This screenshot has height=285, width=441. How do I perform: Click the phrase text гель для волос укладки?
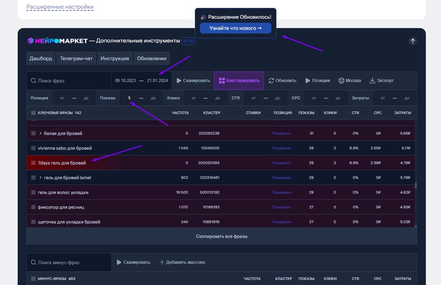(63, 193)
